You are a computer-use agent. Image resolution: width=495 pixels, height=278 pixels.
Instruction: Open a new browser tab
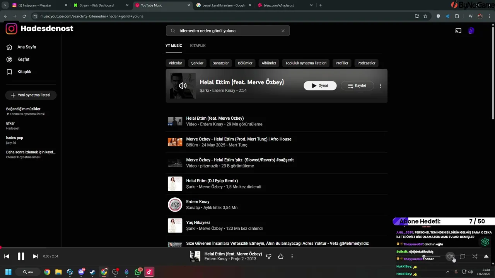(321, 5)
